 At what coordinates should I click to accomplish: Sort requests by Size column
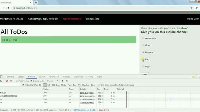tap(100, 89)
